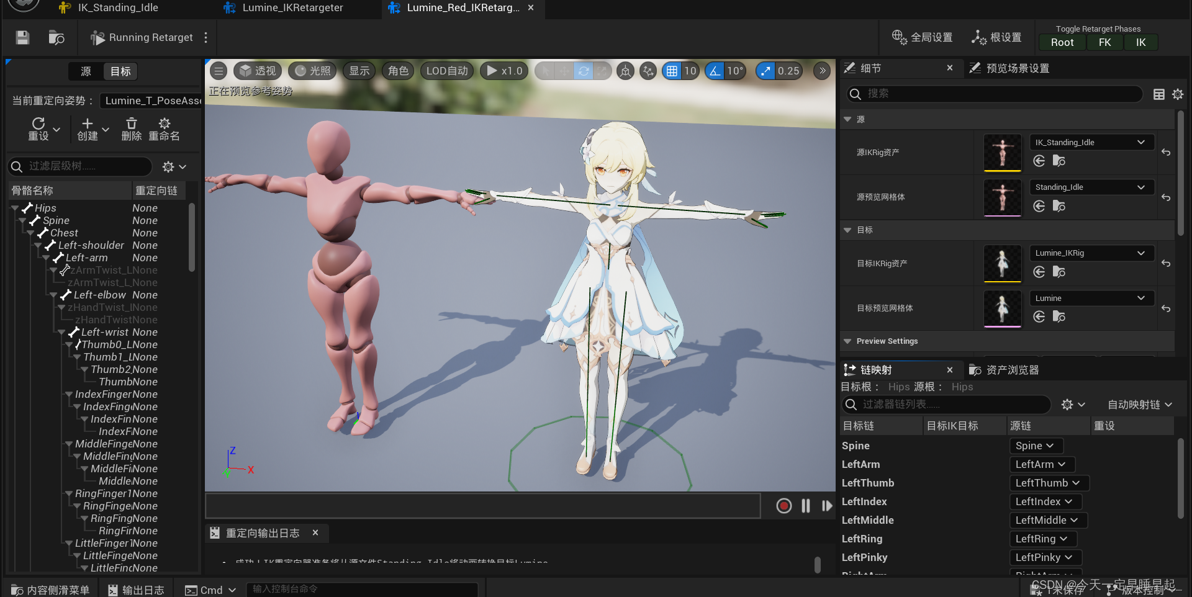The height and width of the screenshot is (597, 1192).
Task: Click the animation timeline scrub bar
Action: (x=483, y=506)
